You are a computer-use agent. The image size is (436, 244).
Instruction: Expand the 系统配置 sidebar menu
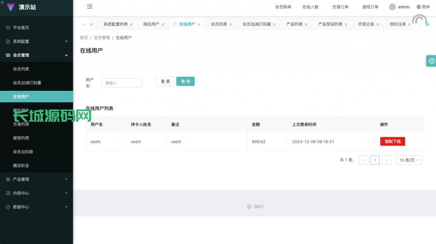(36, 41)
